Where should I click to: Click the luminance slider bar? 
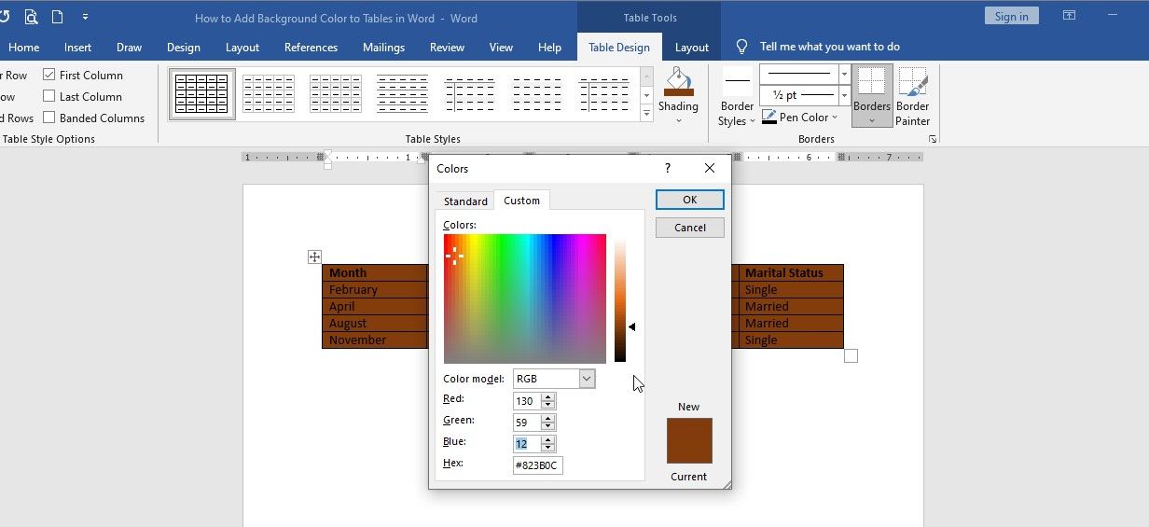(620, 298)
